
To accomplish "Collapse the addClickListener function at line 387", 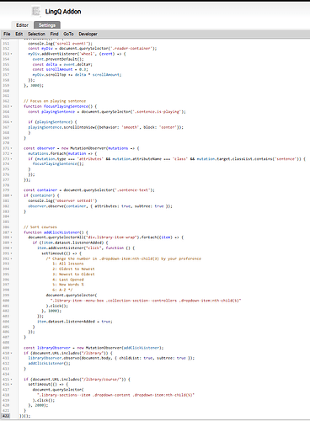I will (x=12, y=232).
